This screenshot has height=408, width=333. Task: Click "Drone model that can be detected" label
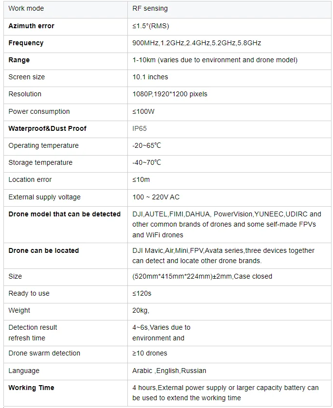[x=65, y=214]
